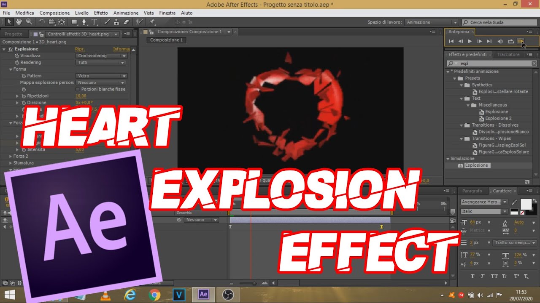Select the Unified Camera tool
Viewport: 540px width, 303px height.
(52, 22)
